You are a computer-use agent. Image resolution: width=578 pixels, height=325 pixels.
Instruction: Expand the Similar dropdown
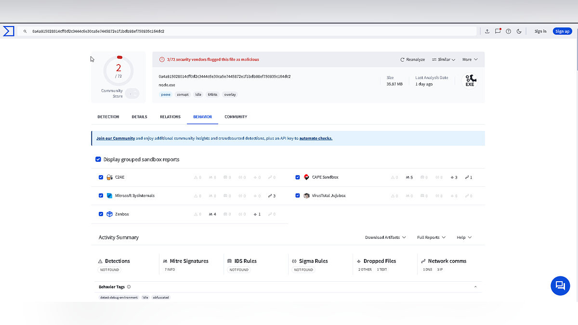click(x=444, y=60)
